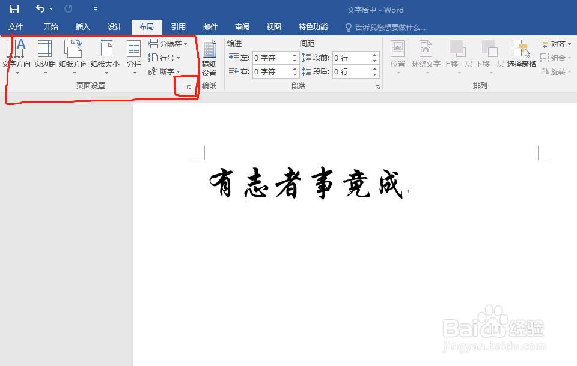The width and height of the screenshot is (577, 366).
Task: Click the spacing-before icon beside 段前
Action: 306,58
